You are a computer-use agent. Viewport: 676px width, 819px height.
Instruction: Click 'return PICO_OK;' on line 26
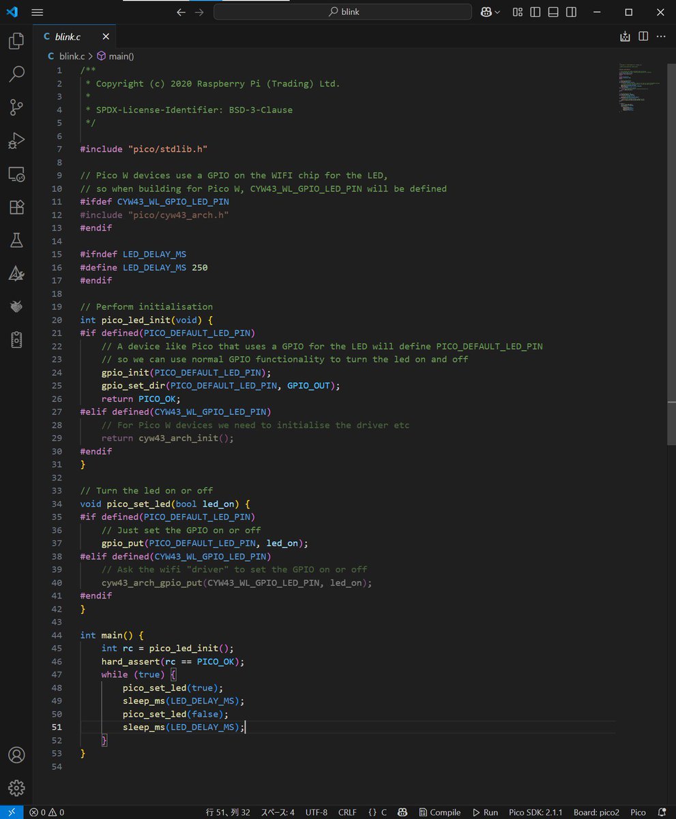pos(141,398)
